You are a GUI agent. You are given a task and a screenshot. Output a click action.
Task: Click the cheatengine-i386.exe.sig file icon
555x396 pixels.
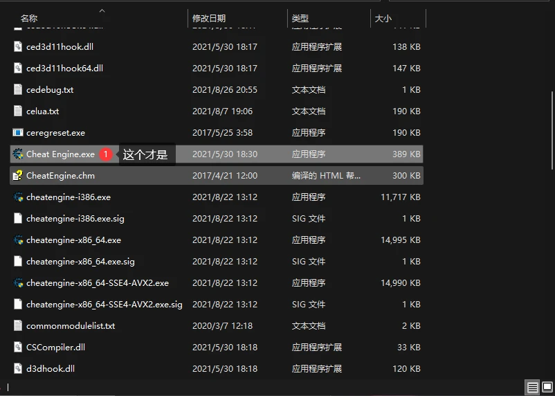[18, 219]
